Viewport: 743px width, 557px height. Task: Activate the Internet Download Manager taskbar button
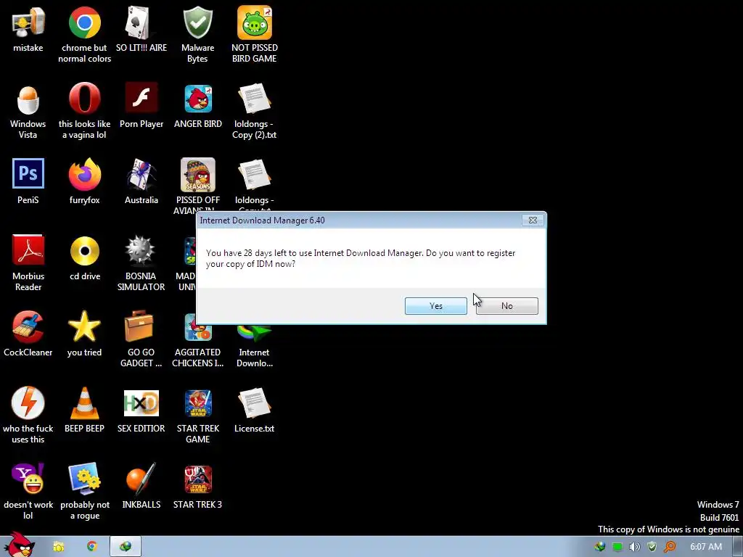(126, 547)
